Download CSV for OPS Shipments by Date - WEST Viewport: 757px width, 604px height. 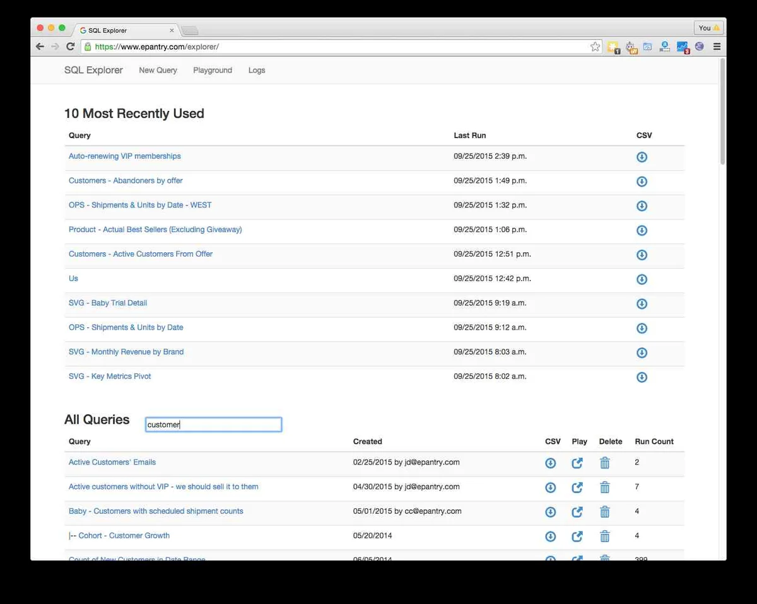pyautogui.click(x=642, y=206)
